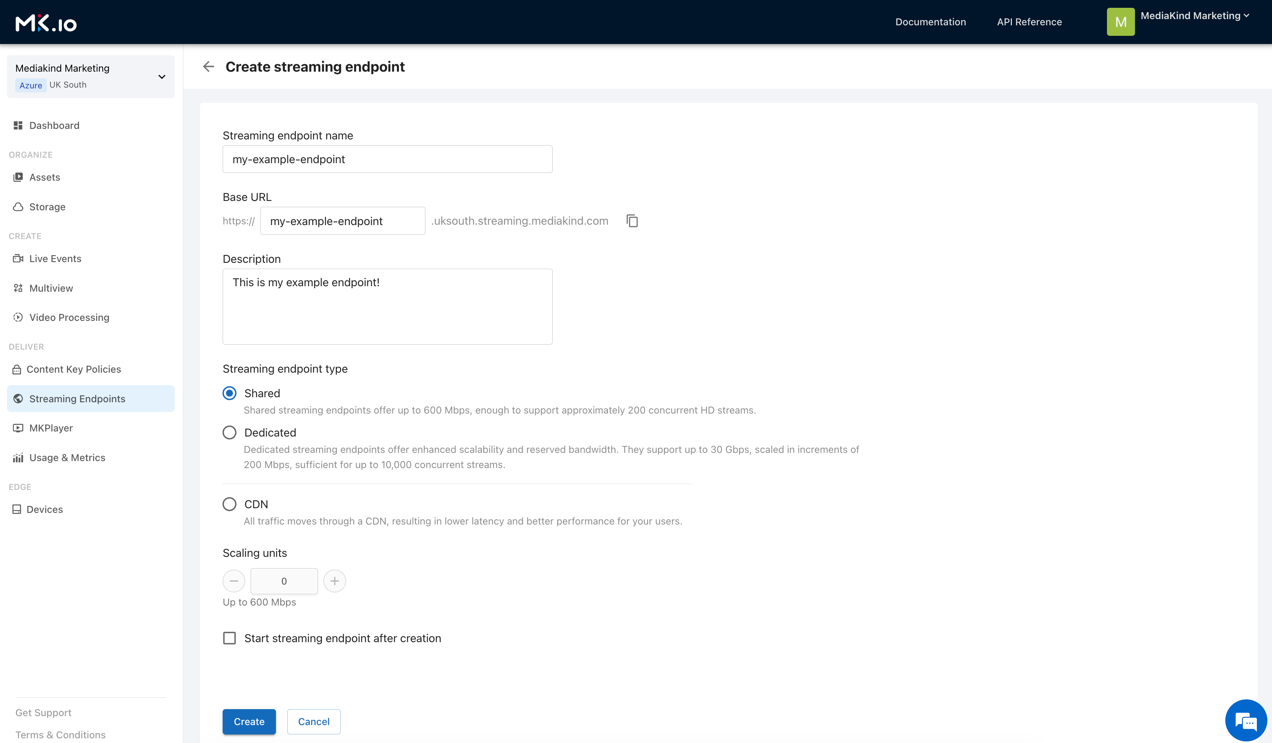
Task: Open the API Reference link
Action: (x=1029, y=22)
